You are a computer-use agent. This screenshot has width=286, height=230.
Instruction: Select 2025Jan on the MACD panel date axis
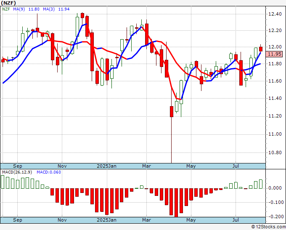pyautogui.click(x=106, y=220)
